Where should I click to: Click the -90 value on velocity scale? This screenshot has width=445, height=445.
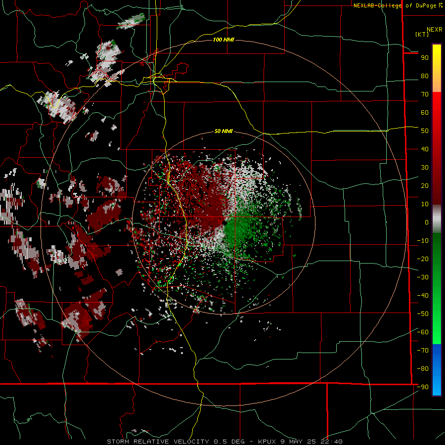coord(423,387)
